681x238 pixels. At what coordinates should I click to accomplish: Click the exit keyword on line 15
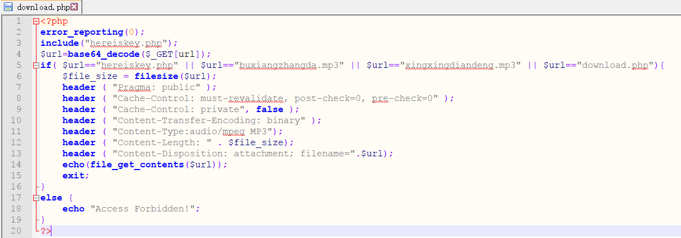73,176
